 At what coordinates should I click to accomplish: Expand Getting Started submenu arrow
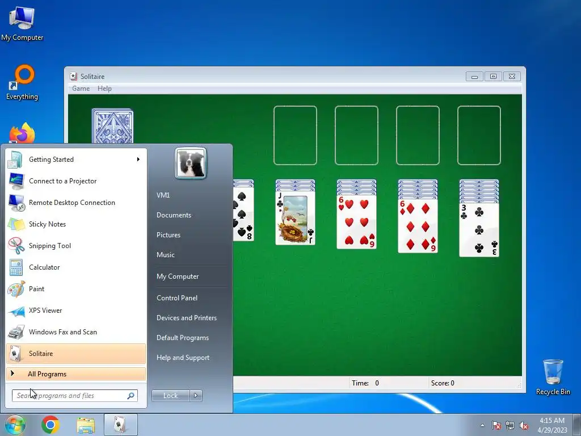pos(138,160)
